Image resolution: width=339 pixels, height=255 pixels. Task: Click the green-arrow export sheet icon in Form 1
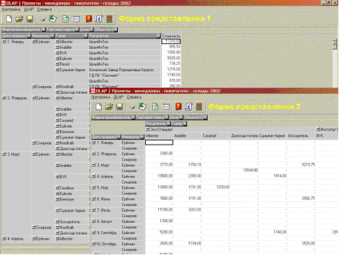click(x=53, y=19)
